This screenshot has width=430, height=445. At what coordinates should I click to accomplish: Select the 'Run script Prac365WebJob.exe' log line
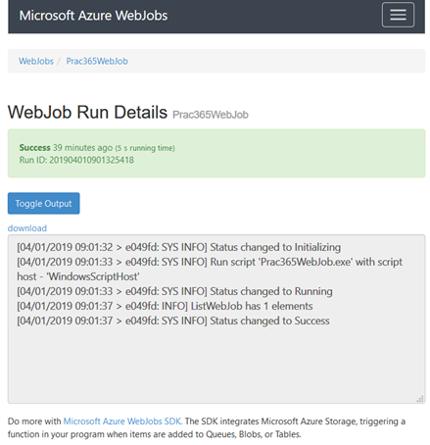tap(210, 270)
